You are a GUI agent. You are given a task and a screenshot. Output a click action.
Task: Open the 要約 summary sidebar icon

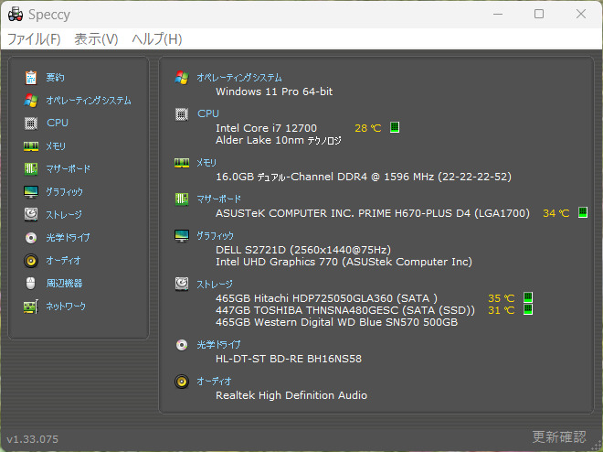click(x=31, y=78)
